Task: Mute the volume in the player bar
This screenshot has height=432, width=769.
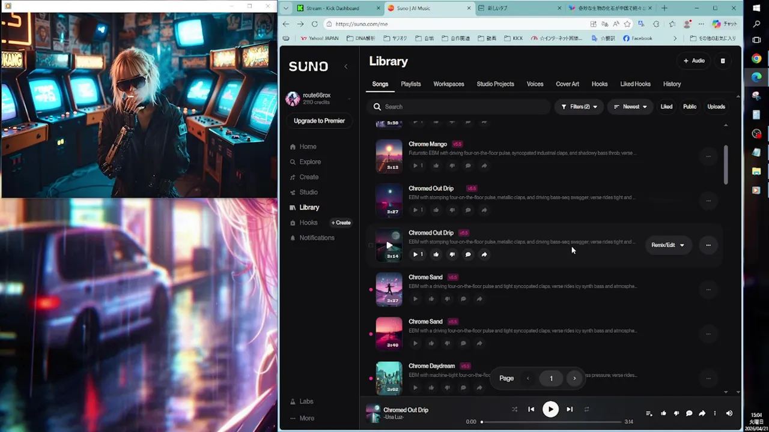Action: click(729, 413)
